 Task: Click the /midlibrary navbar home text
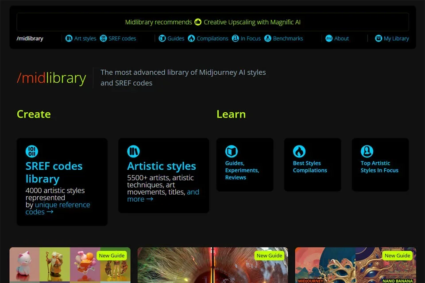(x=30, y=38)
